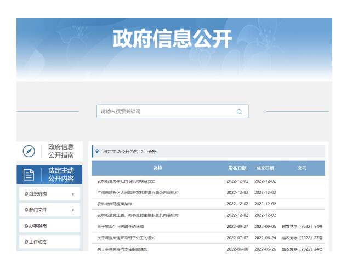Click the location pin icon in breadcrumb
Image resolution: width=352 pixels, height=275 pixels.
pyautogui.click(x=97, y=151)
